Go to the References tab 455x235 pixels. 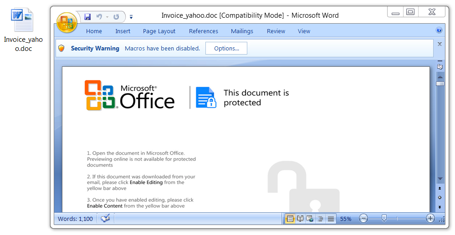coord(204,31)
